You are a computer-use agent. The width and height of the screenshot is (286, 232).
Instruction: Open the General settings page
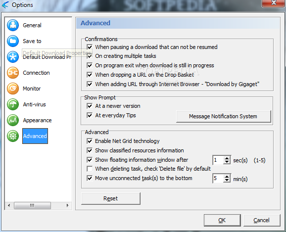32,25
